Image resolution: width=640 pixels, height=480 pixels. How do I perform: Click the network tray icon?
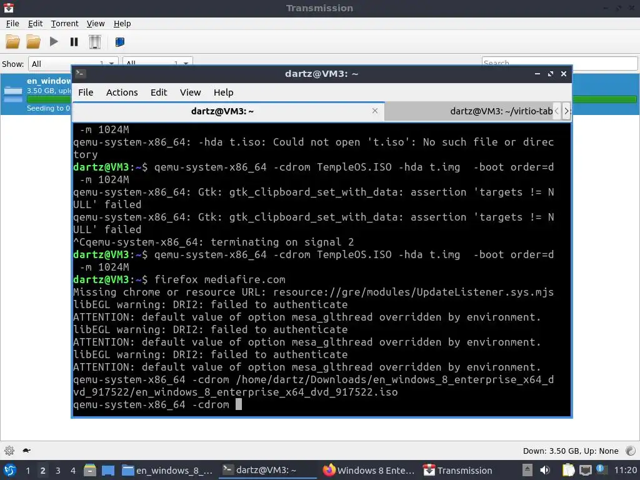(x=585, y=470)
